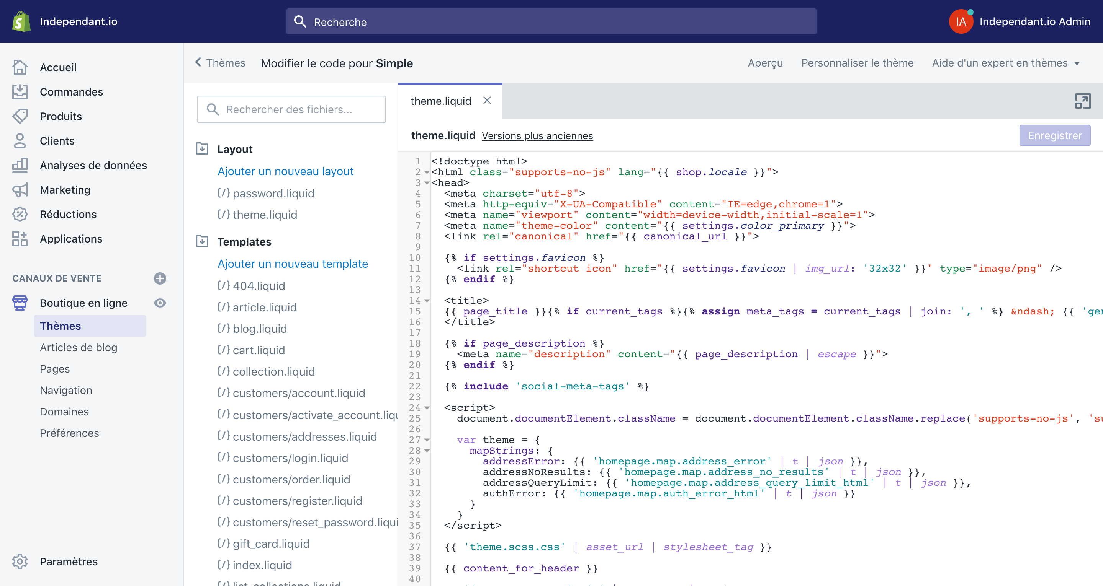Click the Clients person icon
Viewport: 1103px width, 586px height.
(20, 141)
